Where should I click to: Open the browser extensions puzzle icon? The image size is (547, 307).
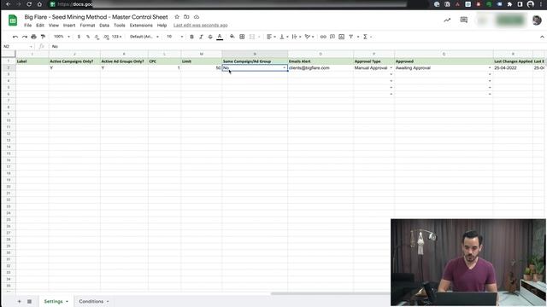tap(509, 4)
